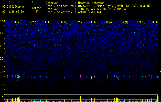This screenshot has width=161, height=102.
Task: Click the 0258 time axis marker
Action: (x=125, y=22)
